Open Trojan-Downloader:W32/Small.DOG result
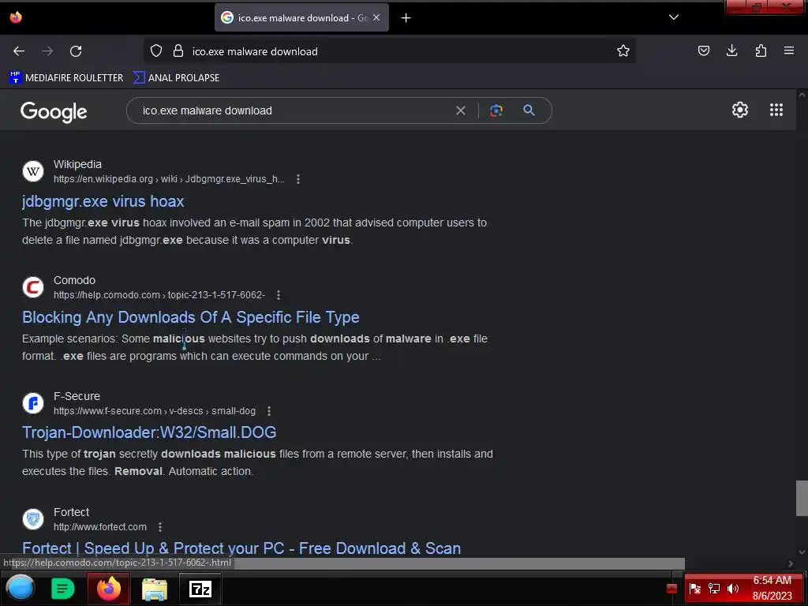This screenshot has height=606, width=808. tap(149, 432)
